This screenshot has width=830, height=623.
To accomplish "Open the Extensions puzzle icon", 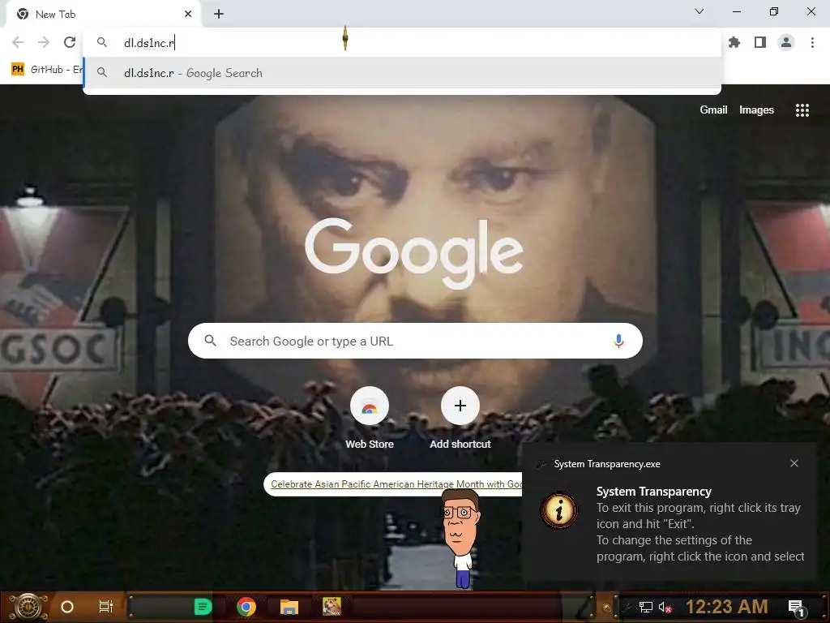I will tap(734, 42).
